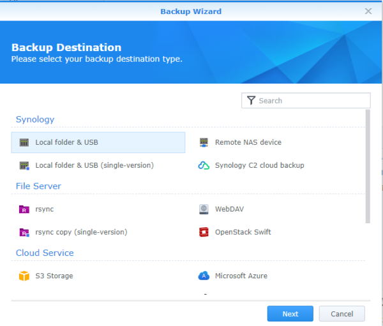Focus the Search input field
383x326 pixels.
click(x=306, y=100)
